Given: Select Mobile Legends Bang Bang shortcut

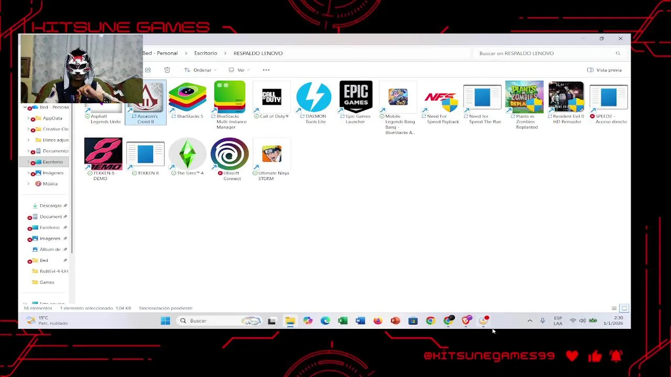Looking at the screenshot, I should [x=398, y=107].
